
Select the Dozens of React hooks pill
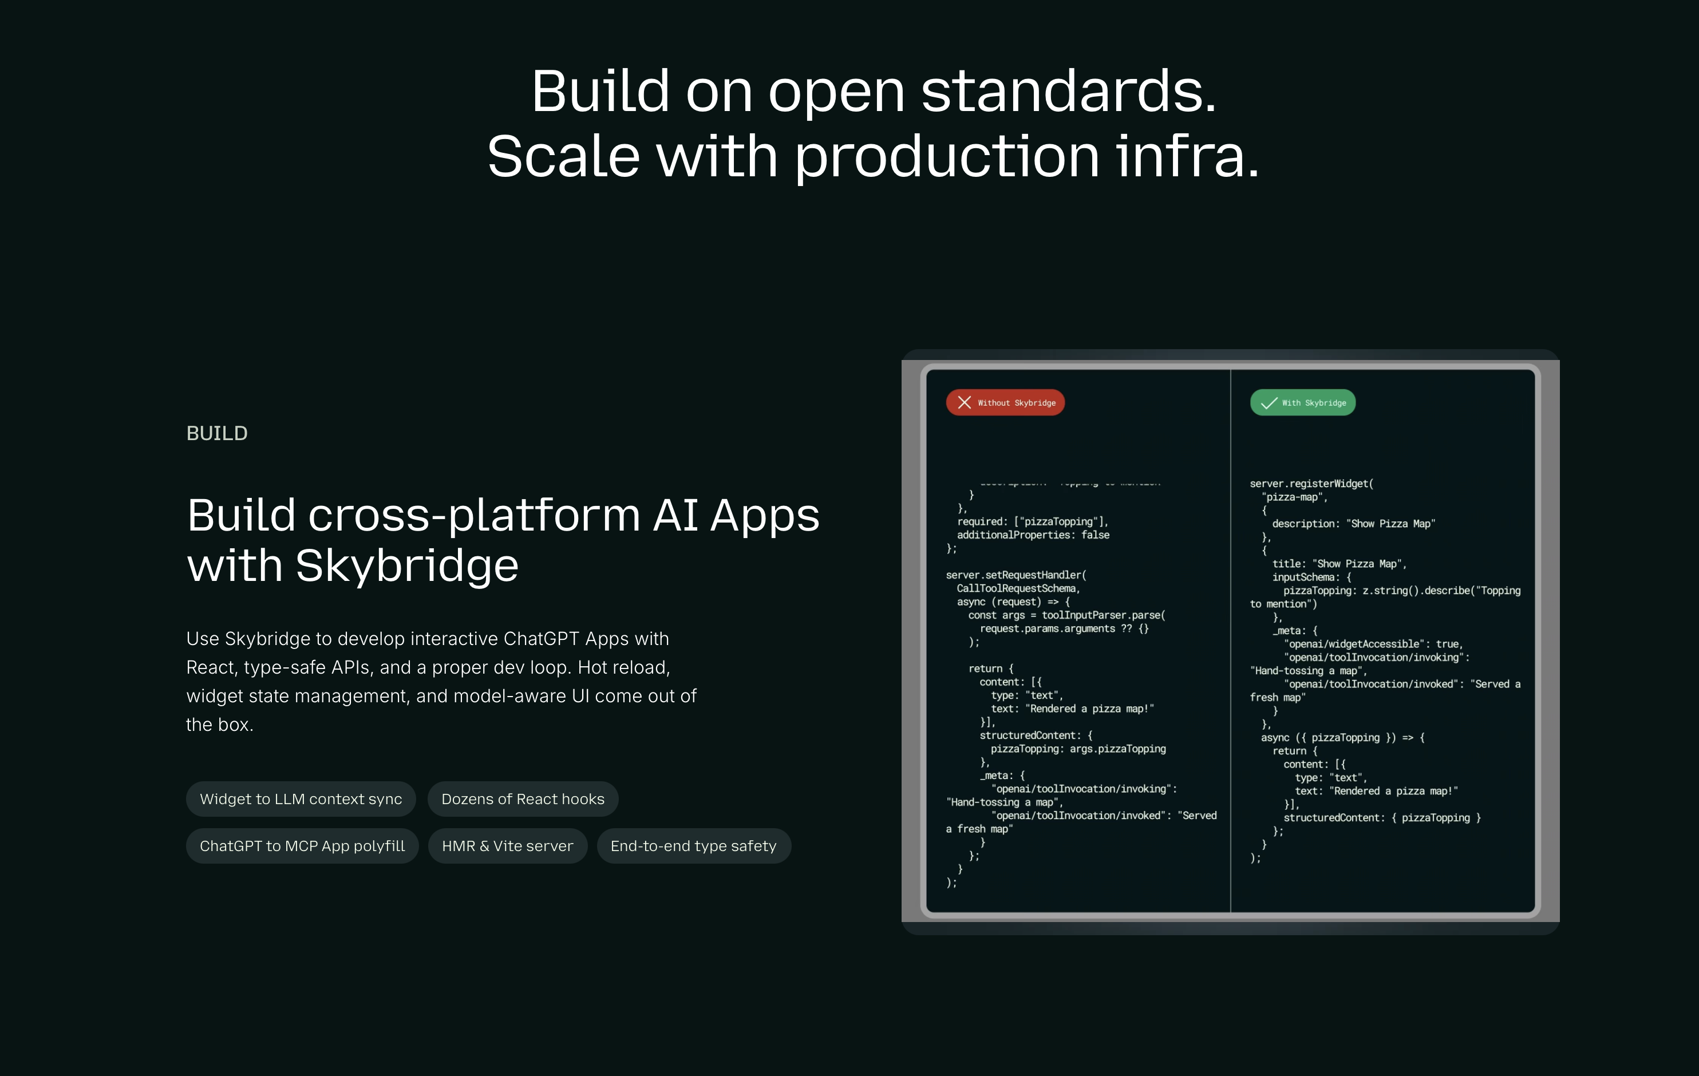pyautogui.click(x=522, y=799)
